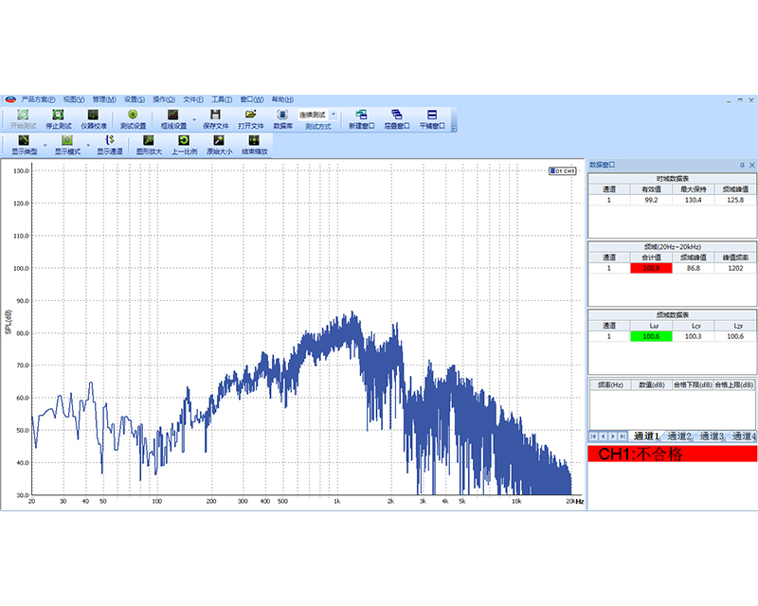This screenshot has height=606, width=758.
Task: Select the 130.4 最大保持 cell
Action: pyautogui.click(x=694, y=200)
